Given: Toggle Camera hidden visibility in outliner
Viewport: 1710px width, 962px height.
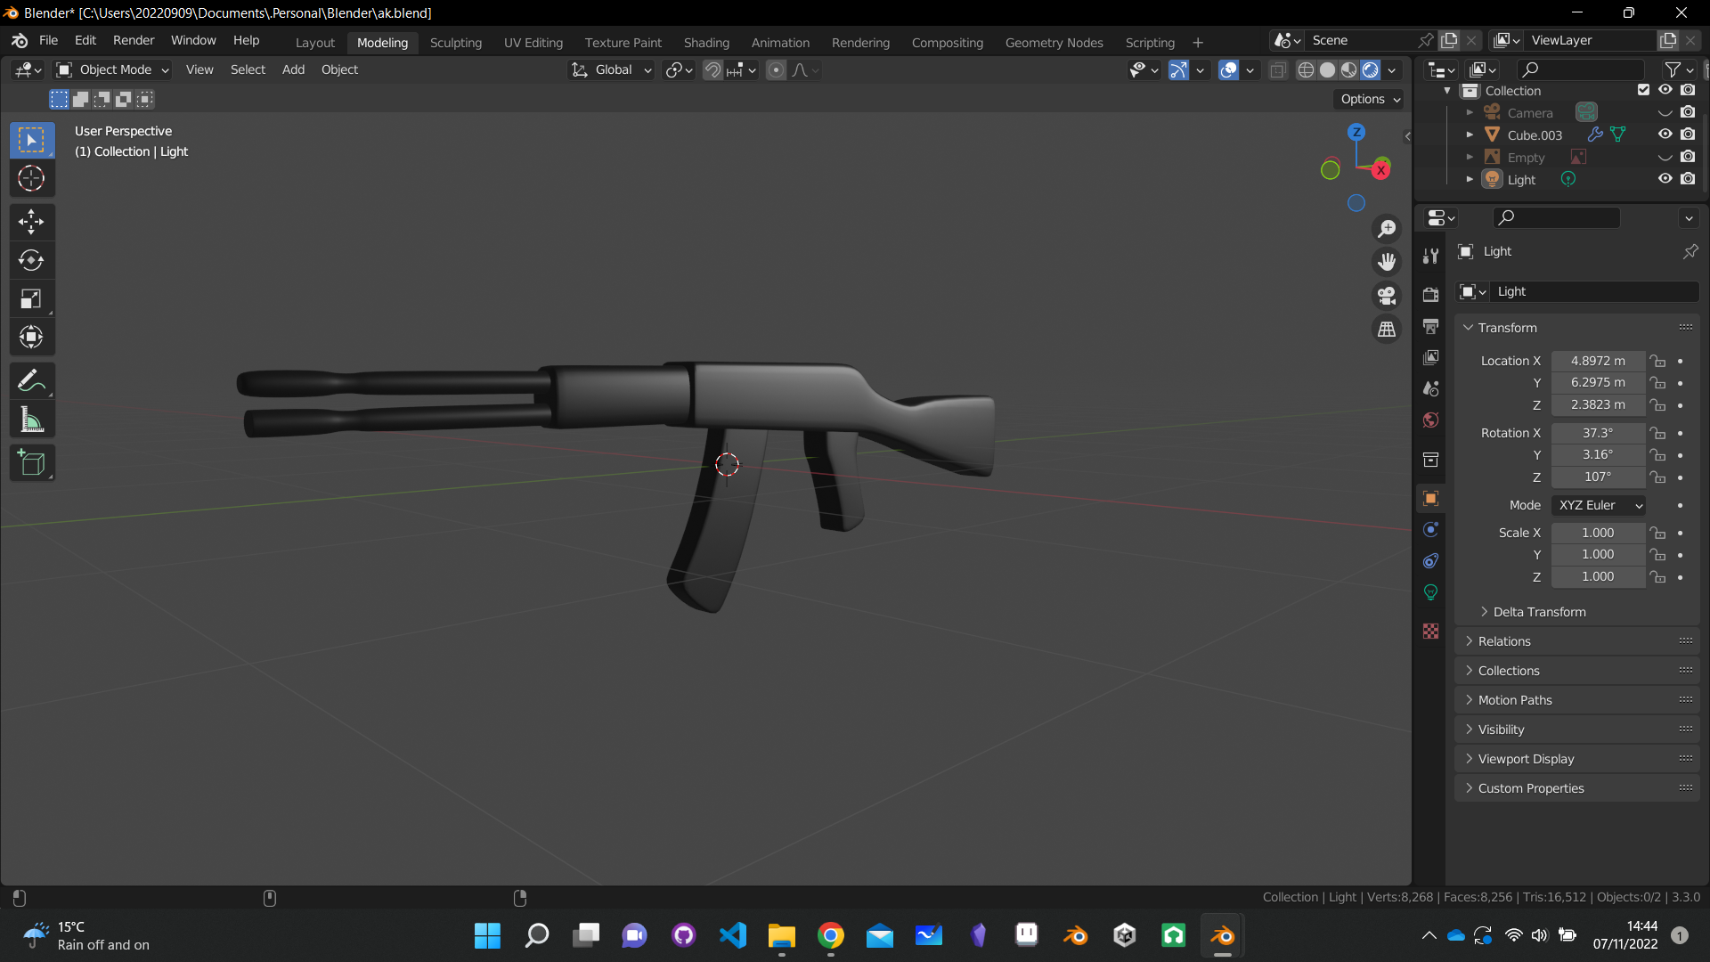Looking at the screenshot, I should [1665, 112].
